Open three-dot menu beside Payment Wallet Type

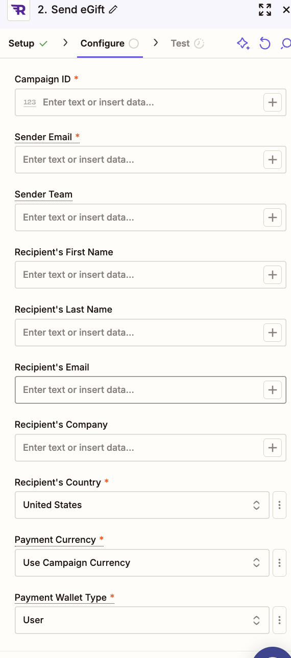[279, 620]
